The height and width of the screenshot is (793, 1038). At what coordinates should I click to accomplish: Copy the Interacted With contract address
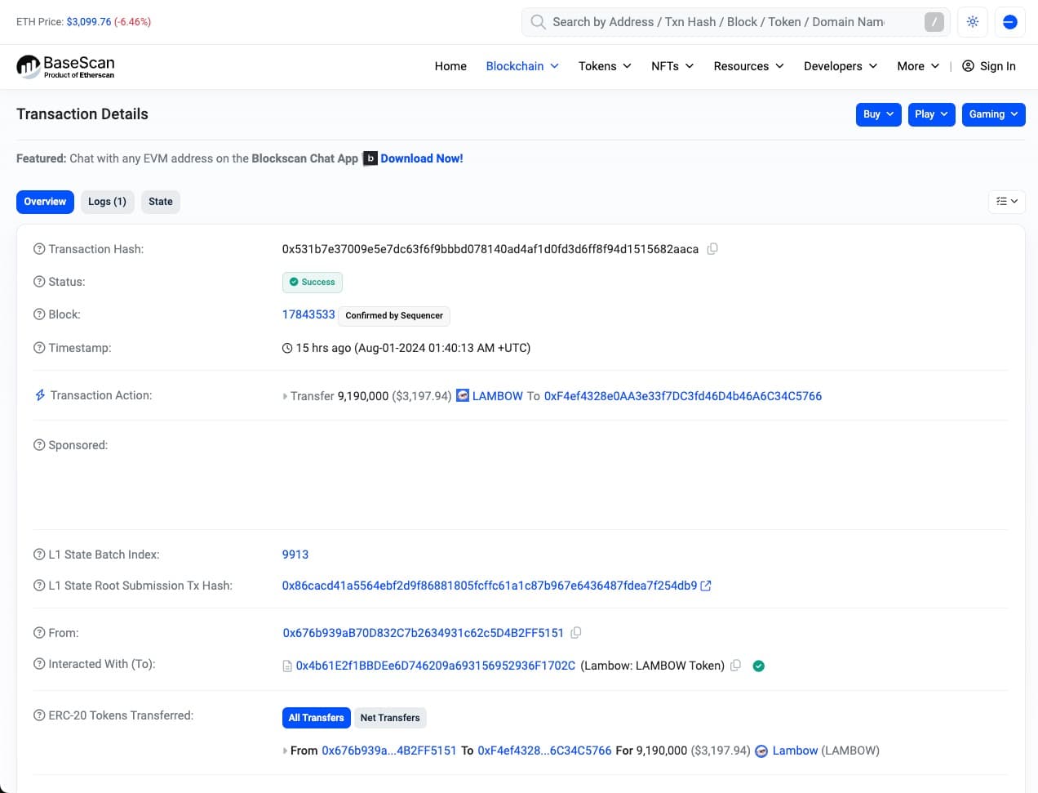pyautogui.click(x=735, y=666)
